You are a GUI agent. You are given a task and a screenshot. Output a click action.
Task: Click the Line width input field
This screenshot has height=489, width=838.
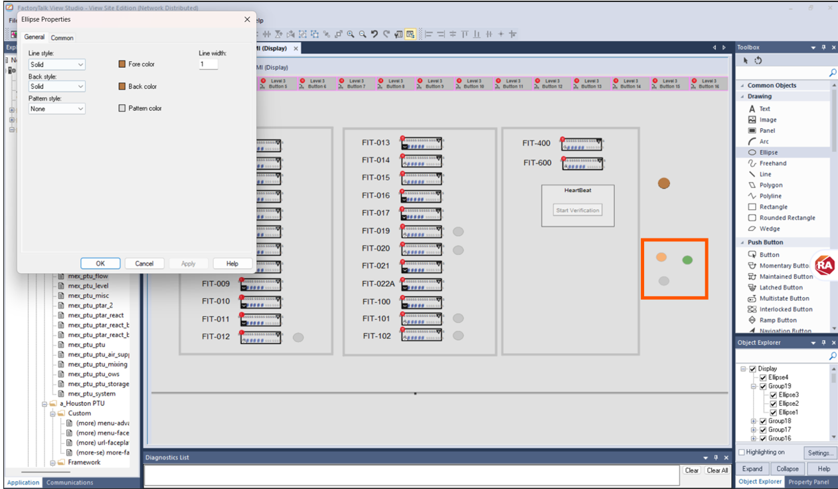coord(209,64)
